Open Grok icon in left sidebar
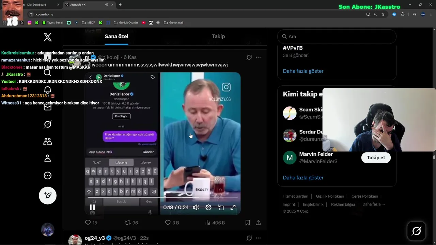The height and width of the screenshot is (245, 436). [x=48, y=124]
